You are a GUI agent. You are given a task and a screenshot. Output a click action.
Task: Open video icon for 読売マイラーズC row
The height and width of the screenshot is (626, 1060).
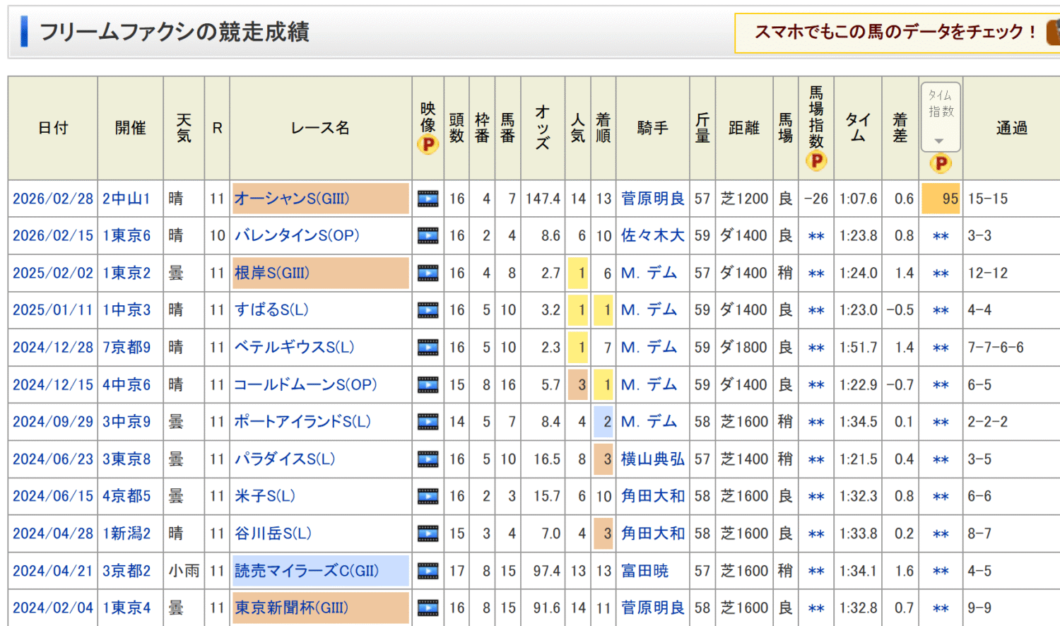428,571
